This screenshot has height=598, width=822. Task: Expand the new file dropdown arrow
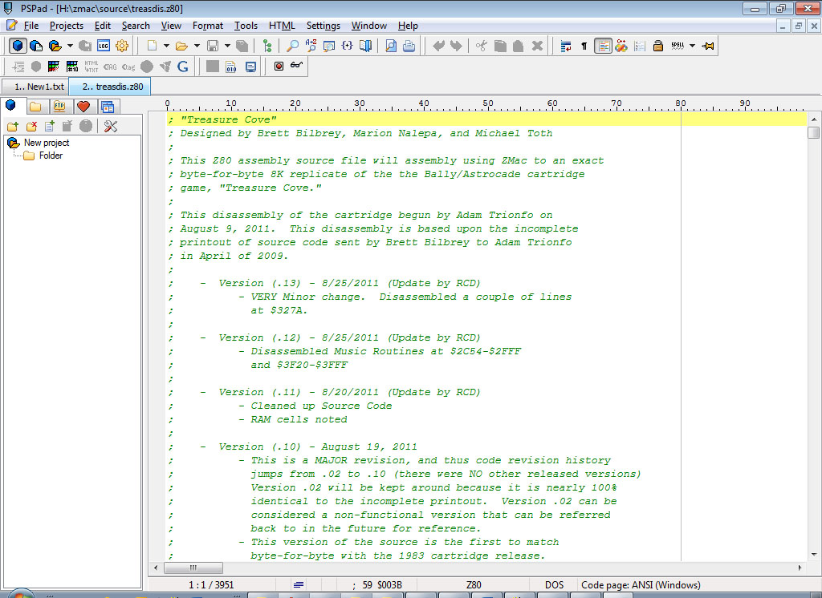pos(166,46)
